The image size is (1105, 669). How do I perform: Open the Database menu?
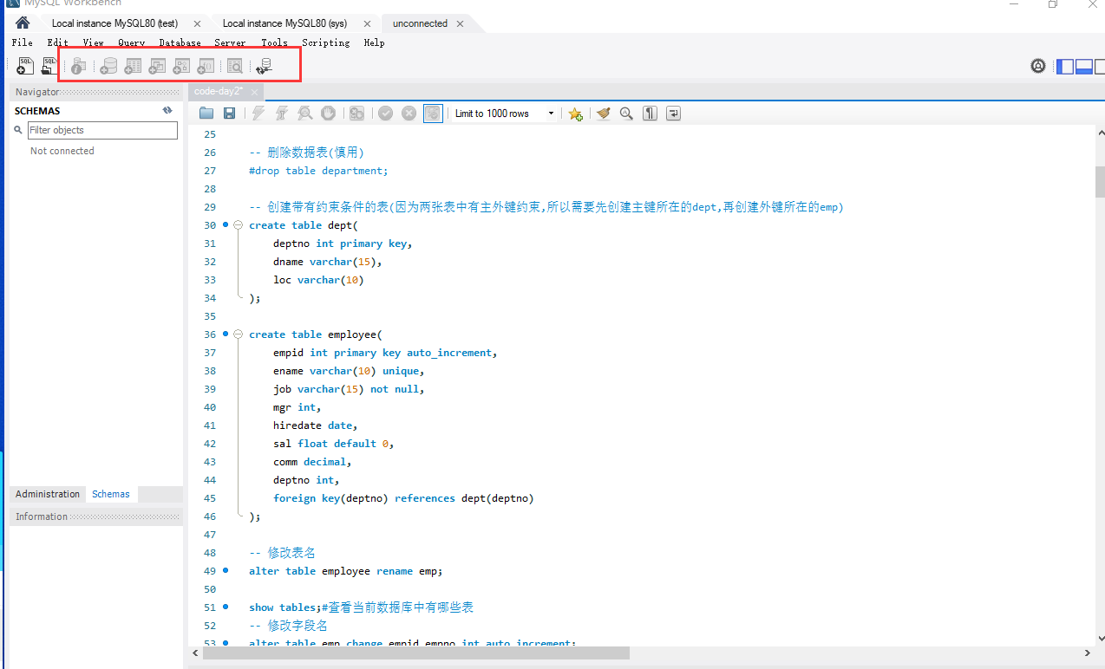coord(180,42)
